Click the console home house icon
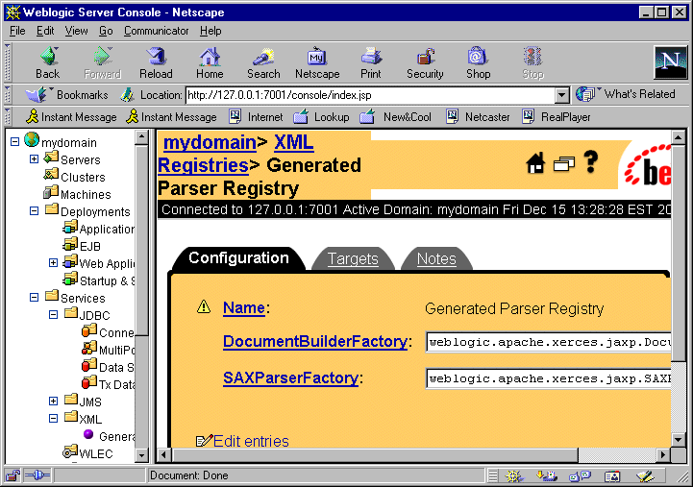693x487 pixels. point(535,163)
